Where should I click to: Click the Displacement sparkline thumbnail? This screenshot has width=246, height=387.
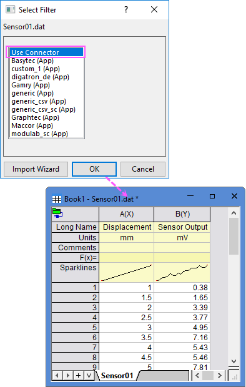(x=127, y=273)
